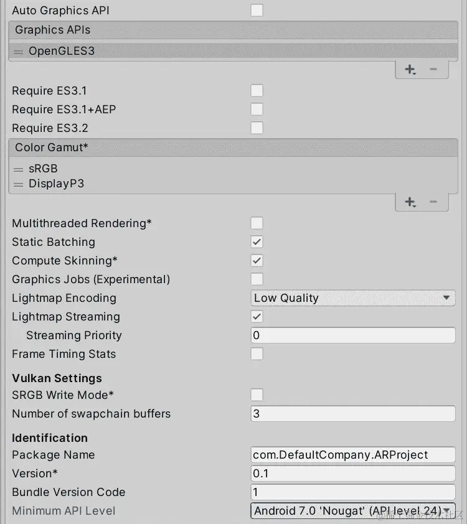Enable Graphics Jobs (Experimental) checkbox

point(257,279)
